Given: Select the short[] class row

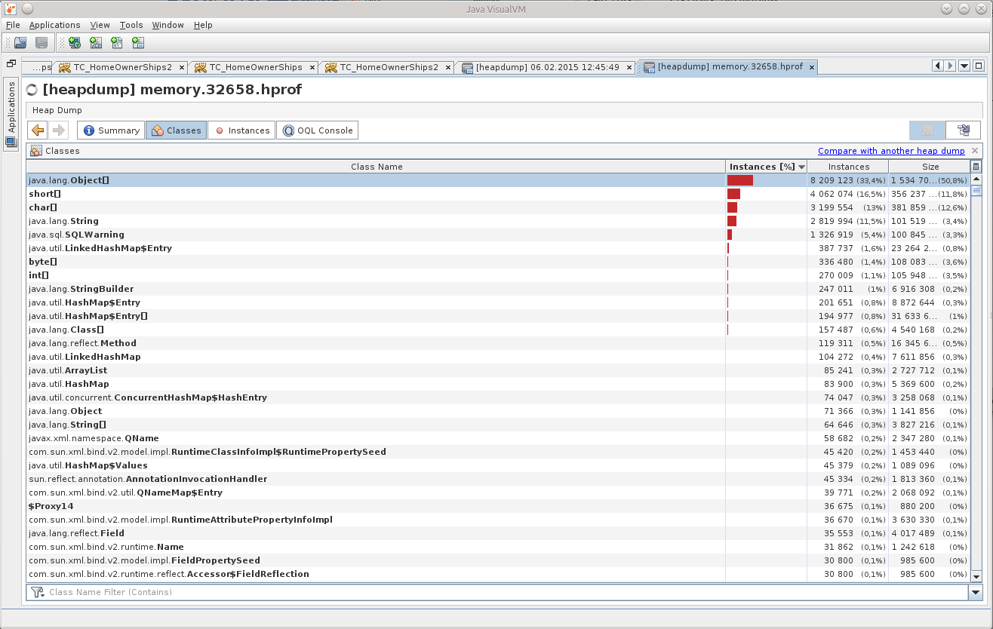Looking at the screenshot, I should pos(498,194).
